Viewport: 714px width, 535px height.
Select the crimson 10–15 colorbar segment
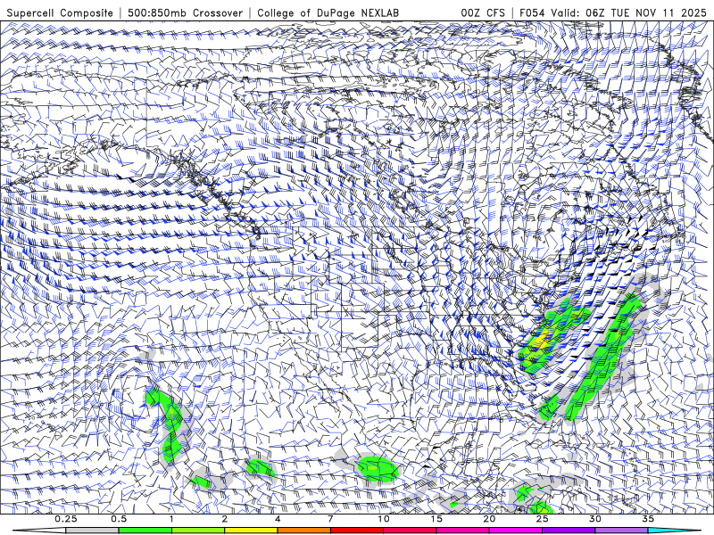point(410,531)
